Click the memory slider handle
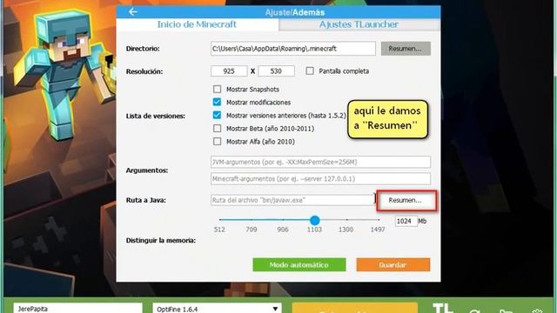 tap(314, 220)
